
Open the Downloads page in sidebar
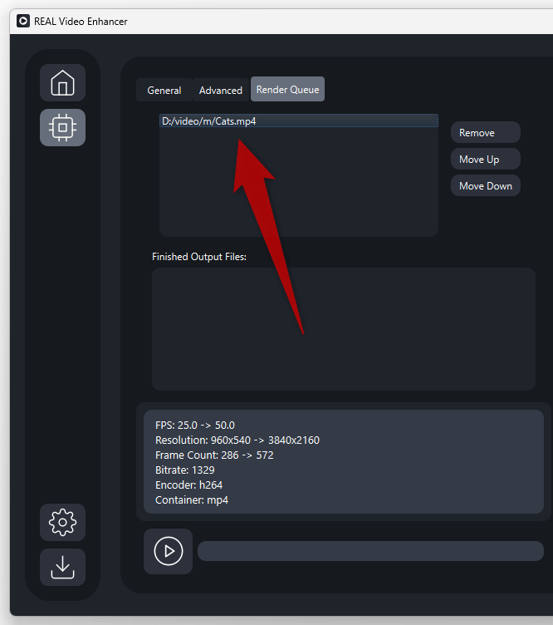(x=62, y=567)
